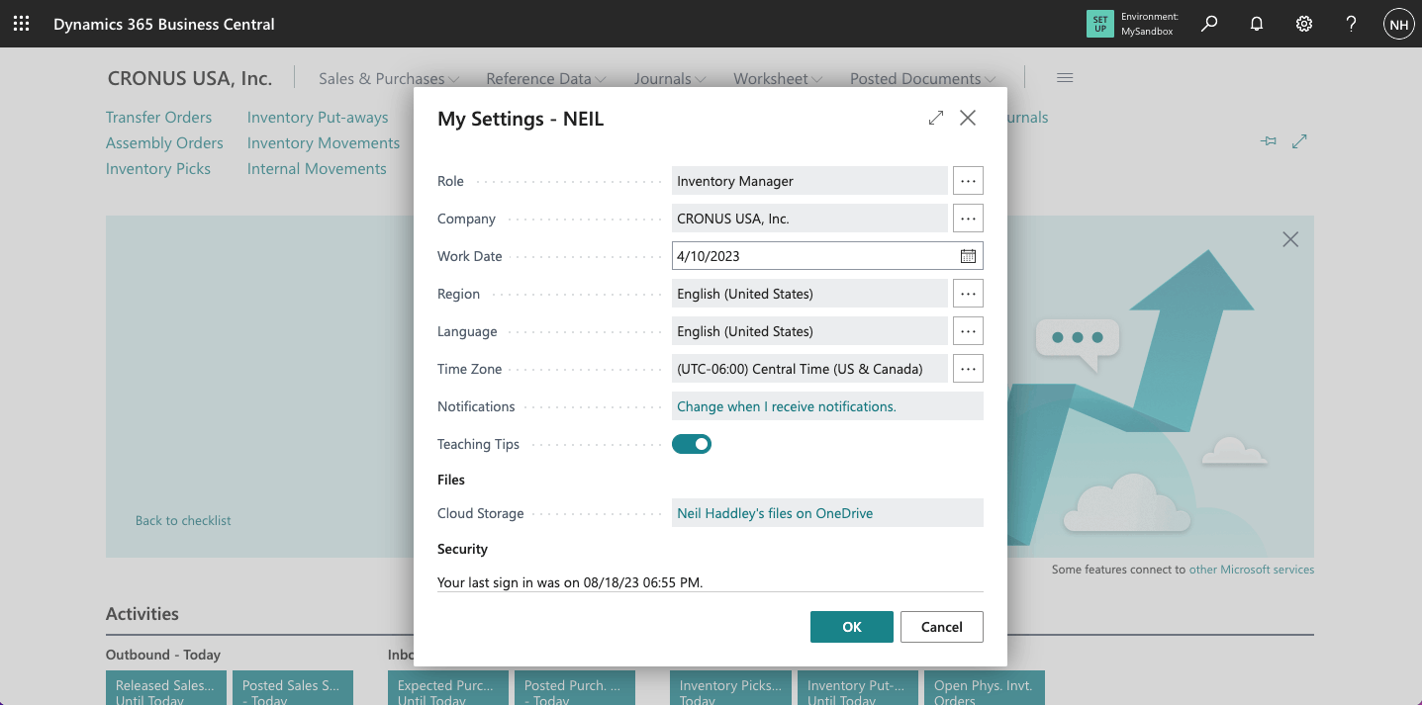Click the expand arrows icon on role center
The image size is (1422, 705).
coord(1300,141)
